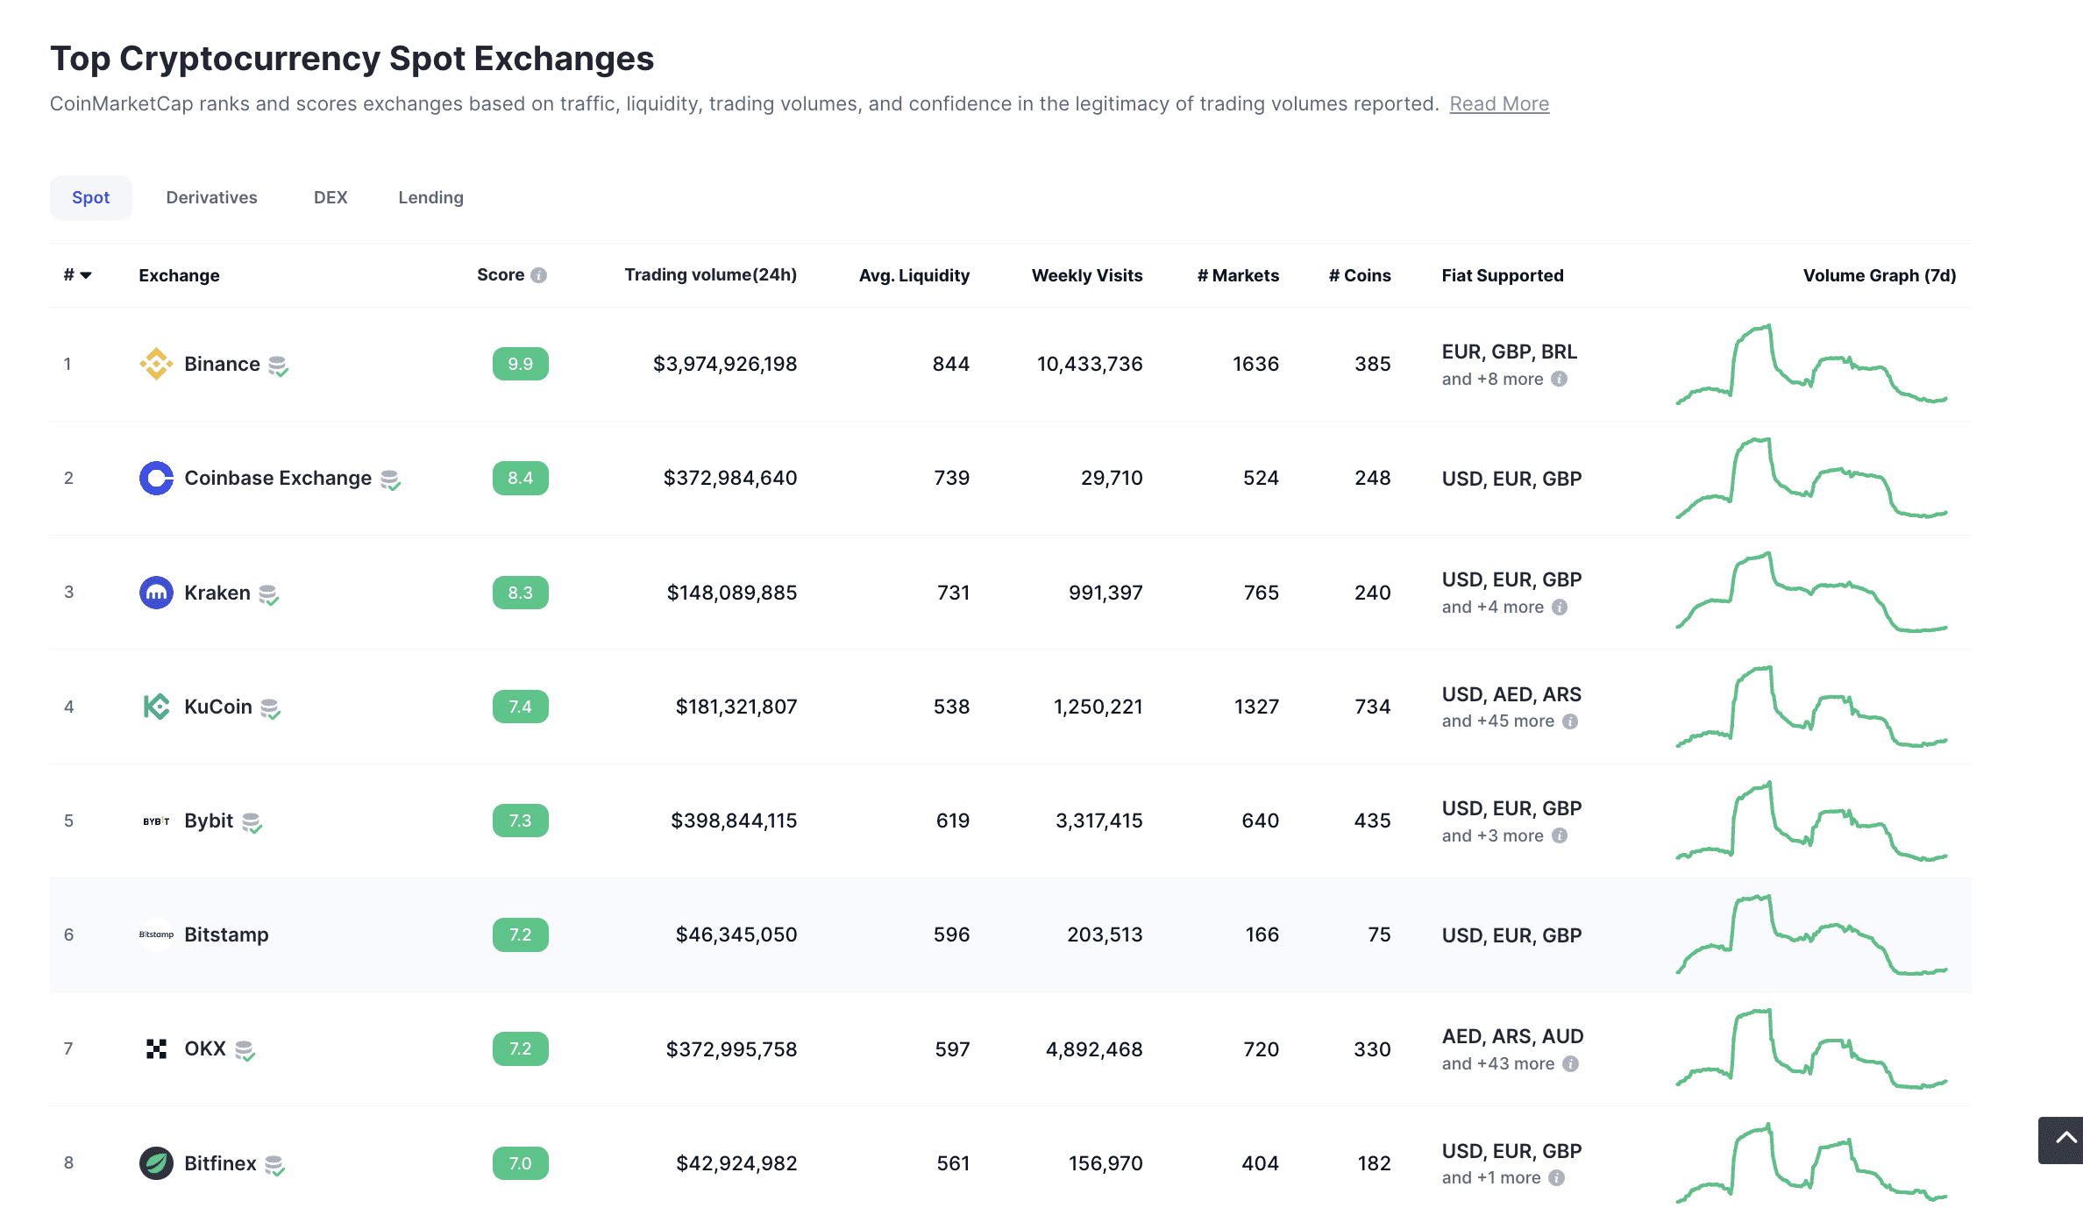The height and width of the screenshot is (1208, 2083).
Task: Sort table by Weekly Visits header
Action: 1086,275
